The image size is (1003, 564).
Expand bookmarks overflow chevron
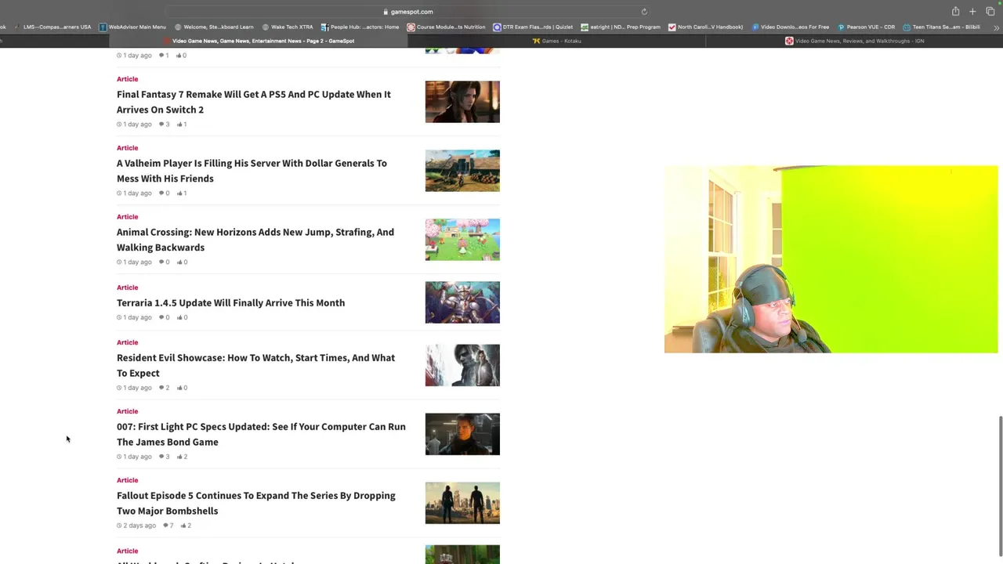pos(996,27)
